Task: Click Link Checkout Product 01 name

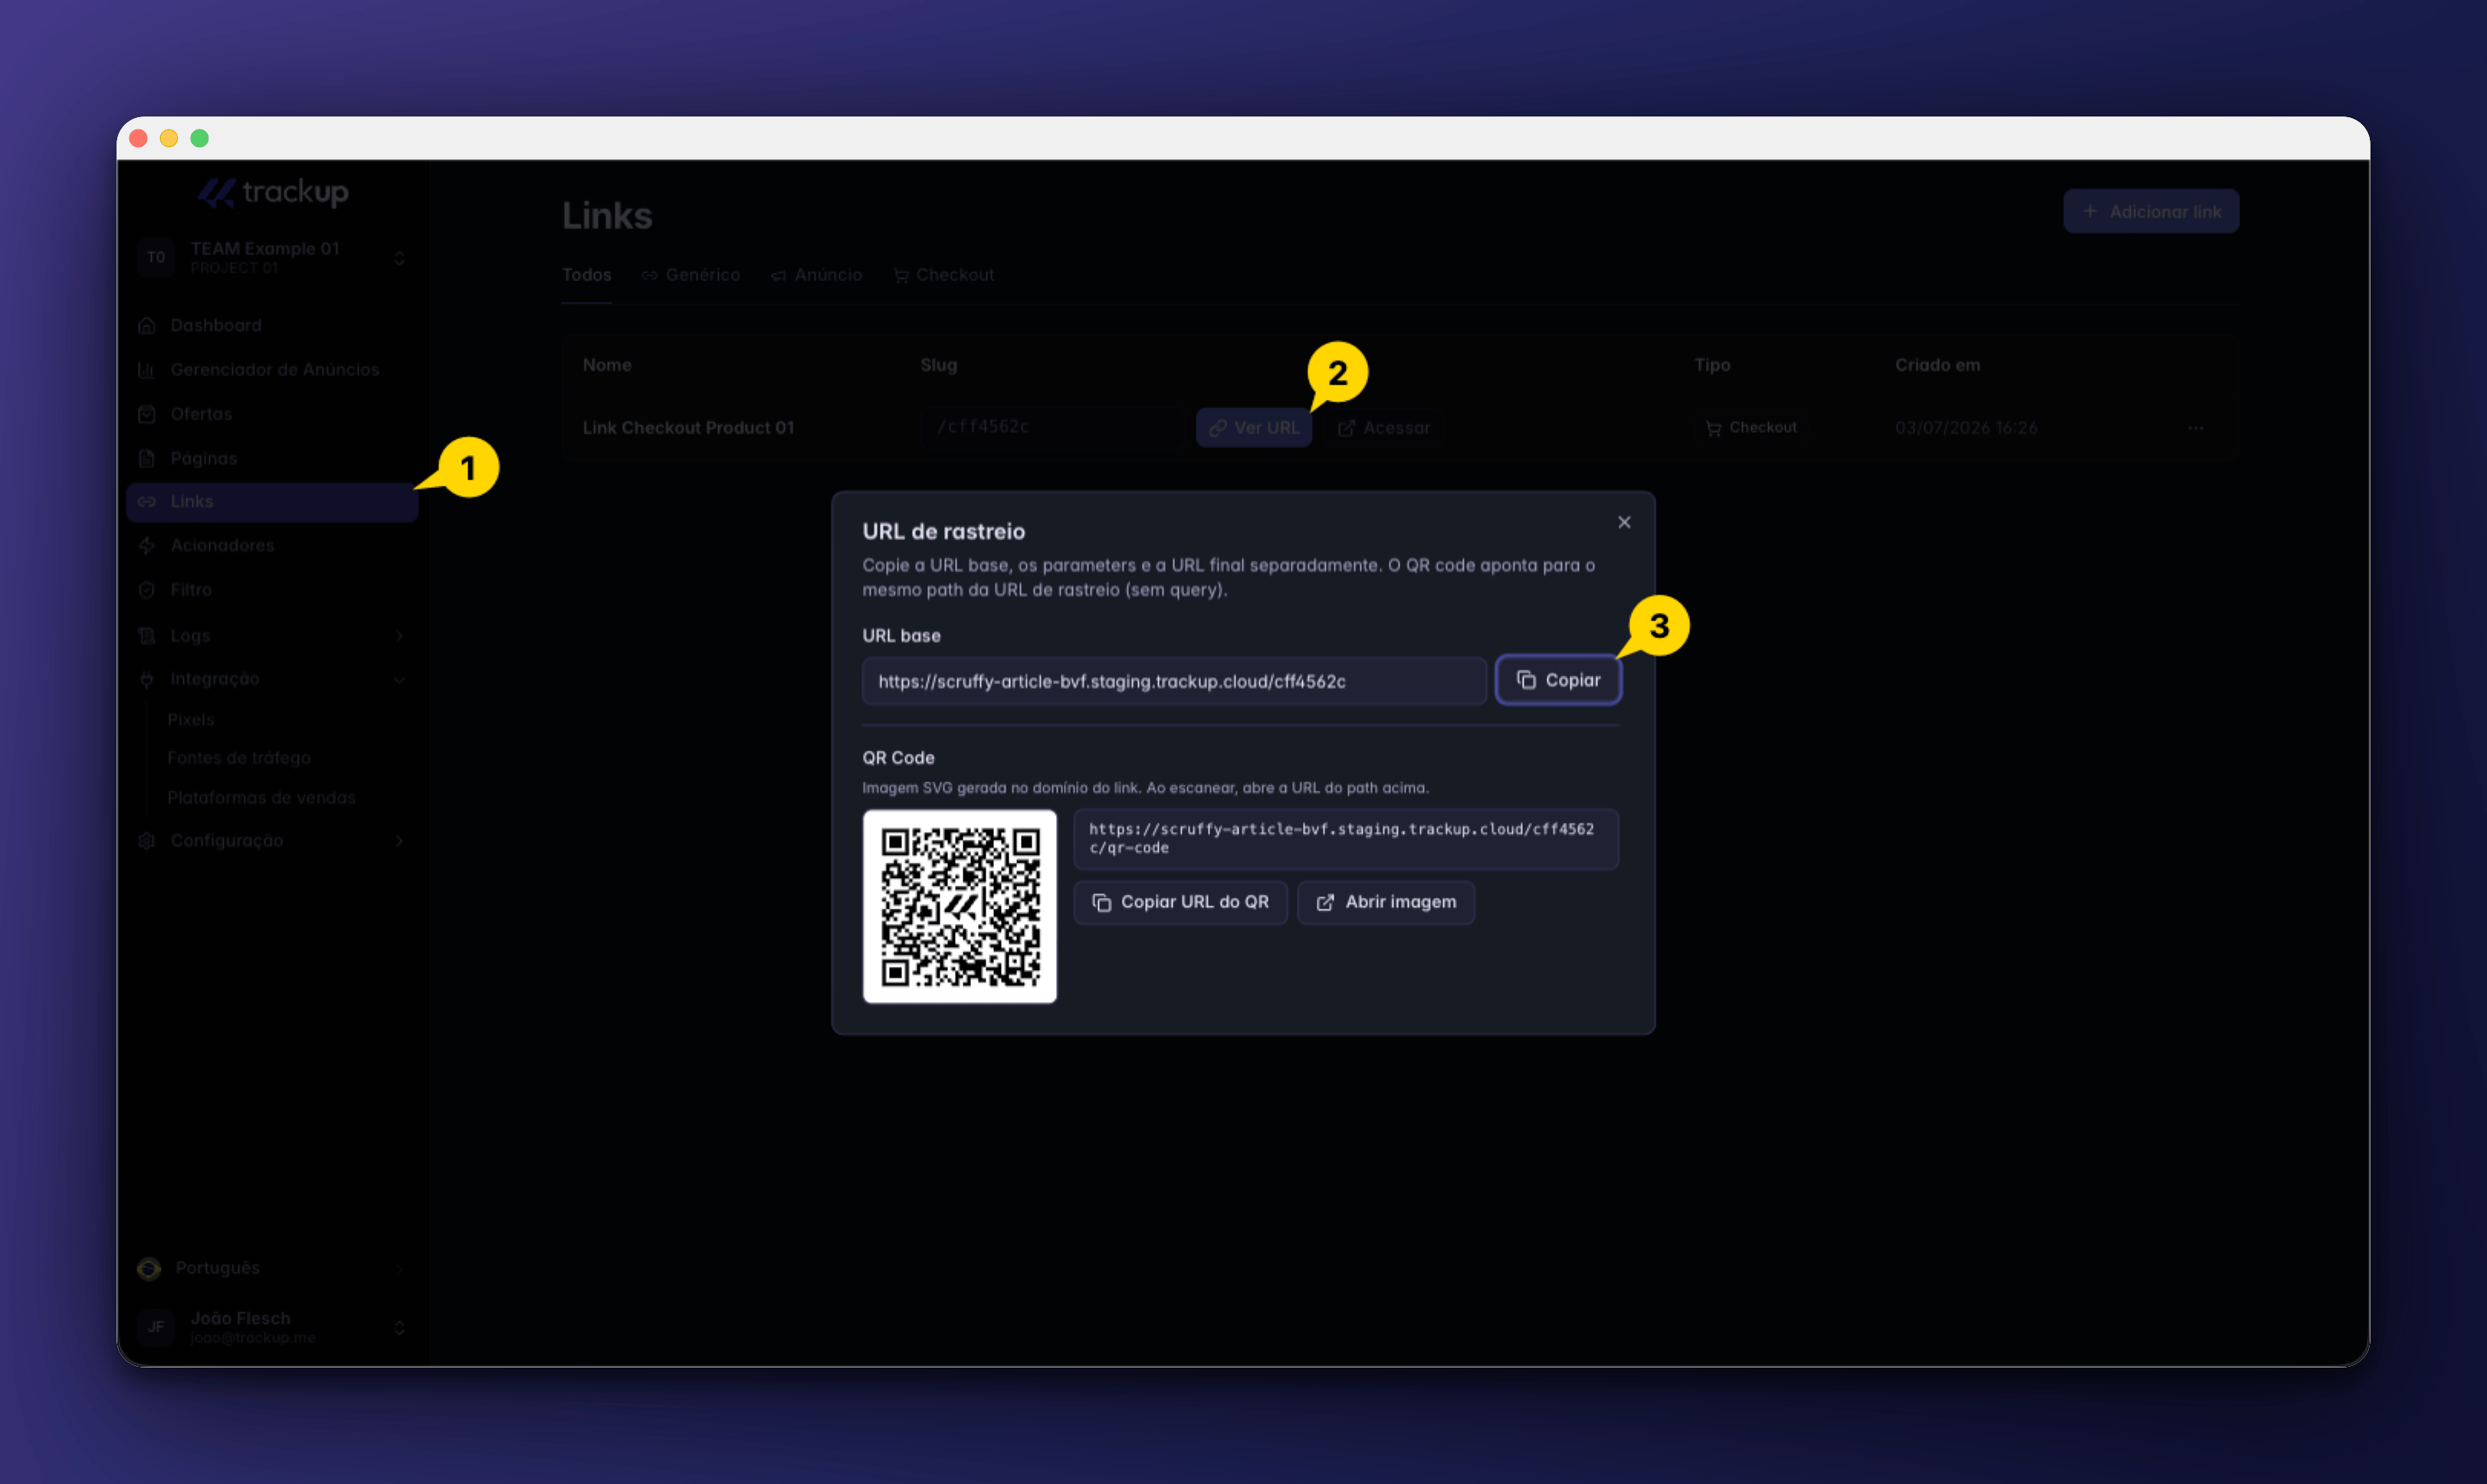Action: point(688,428)
